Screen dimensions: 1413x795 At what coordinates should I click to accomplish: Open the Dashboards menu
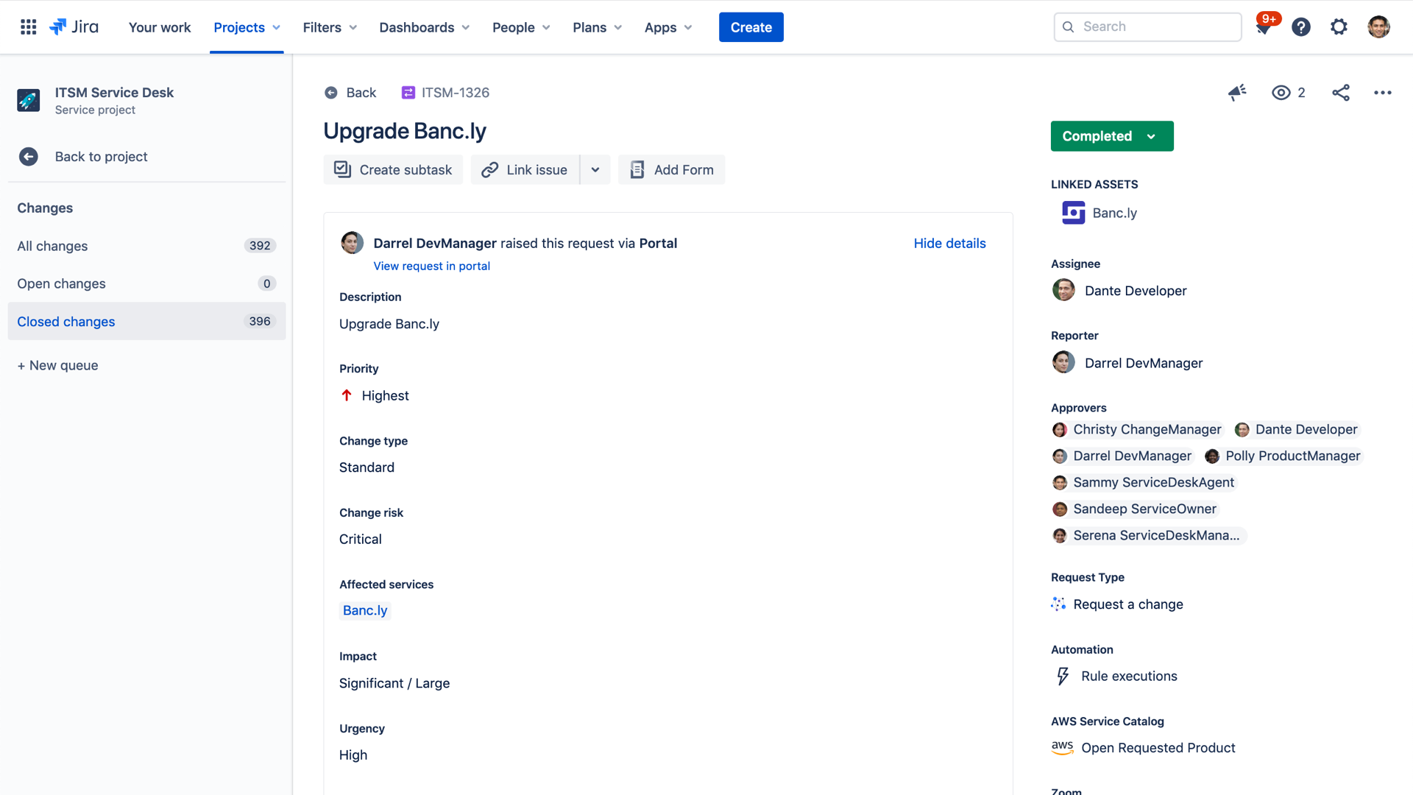(425, 27)
